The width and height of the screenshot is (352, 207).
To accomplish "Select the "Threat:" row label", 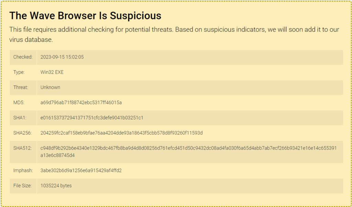I will (20, 87).
